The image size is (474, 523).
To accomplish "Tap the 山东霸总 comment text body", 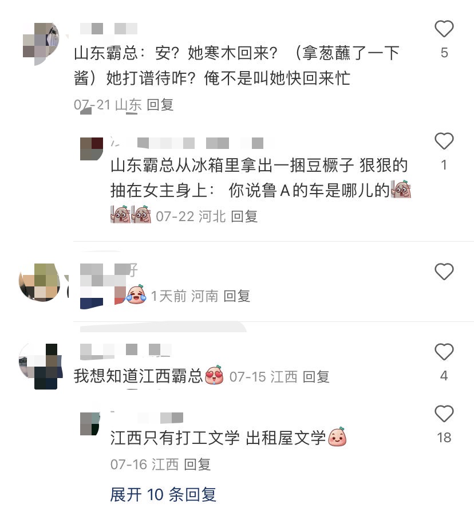I will pos(236,66).
